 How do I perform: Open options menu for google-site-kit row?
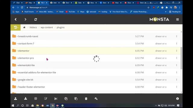[x=176, y=79]
